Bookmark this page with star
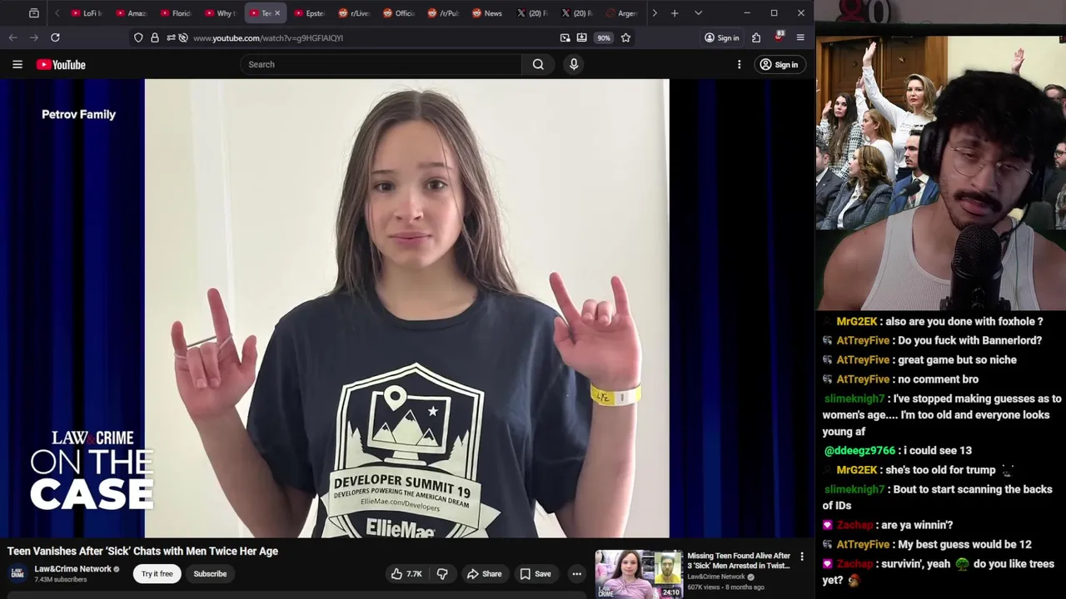 [x=625, y=37]
